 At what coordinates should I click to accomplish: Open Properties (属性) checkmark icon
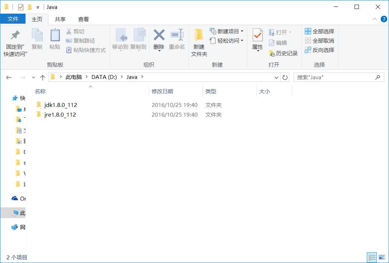click(257, 35)
